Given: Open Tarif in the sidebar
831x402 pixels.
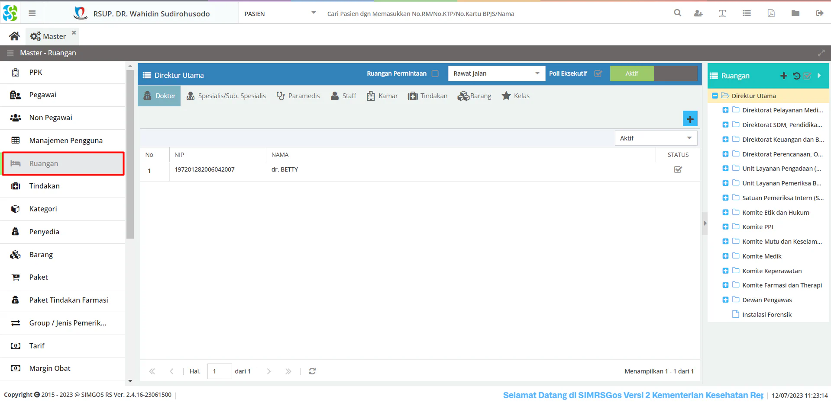Looking at the screenshot, I should tap(62, 346).
